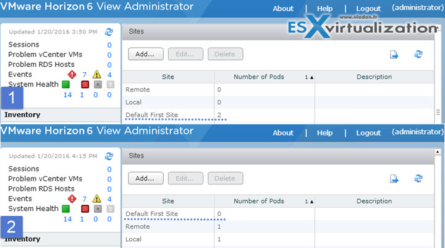This screenshot has width=445, height=248.
Task: Select Remote row in top table
Action: (278, 90)
